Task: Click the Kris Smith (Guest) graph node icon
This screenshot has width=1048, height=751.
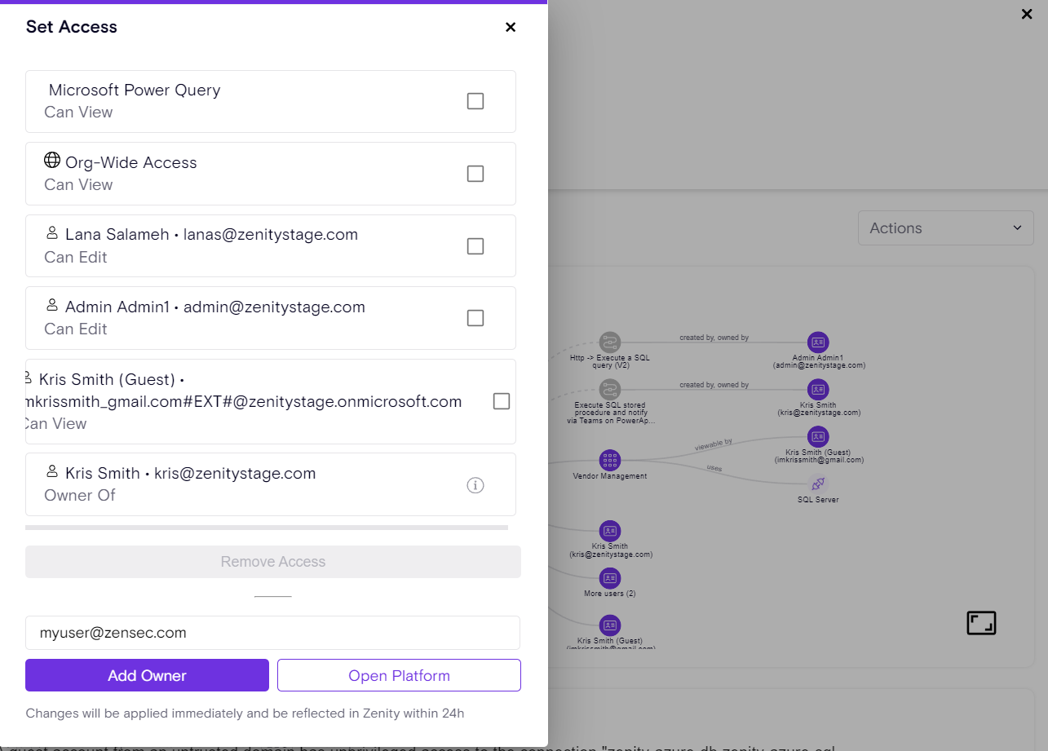Action: point(818,436)
